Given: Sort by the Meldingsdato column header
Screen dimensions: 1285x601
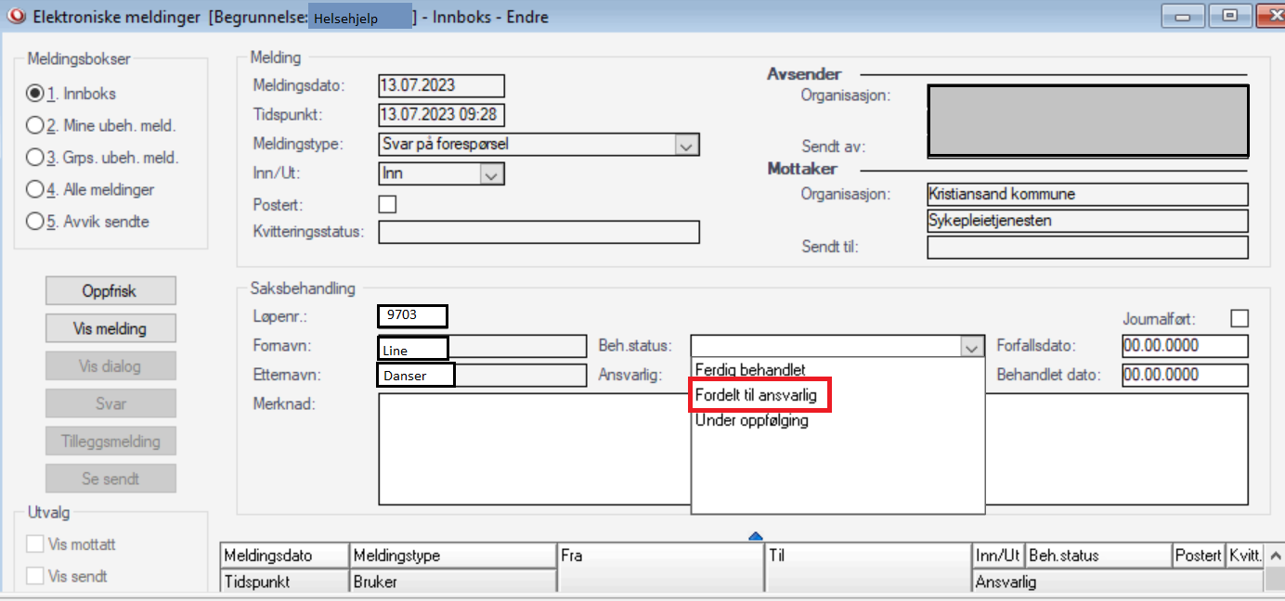Looking at the screenshot, I should [284, 556].
